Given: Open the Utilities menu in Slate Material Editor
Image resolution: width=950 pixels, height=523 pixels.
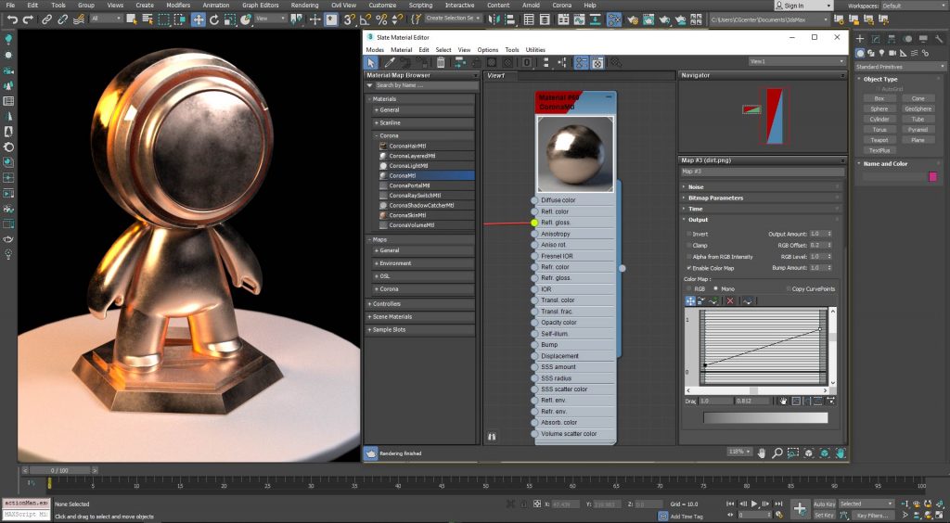Looking at the screenshot, I should click(535, 50).
